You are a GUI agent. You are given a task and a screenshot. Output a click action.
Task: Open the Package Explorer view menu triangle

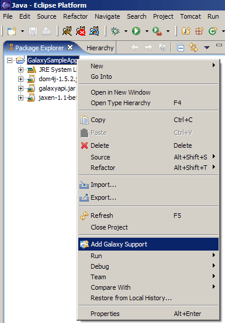(207, 47)
